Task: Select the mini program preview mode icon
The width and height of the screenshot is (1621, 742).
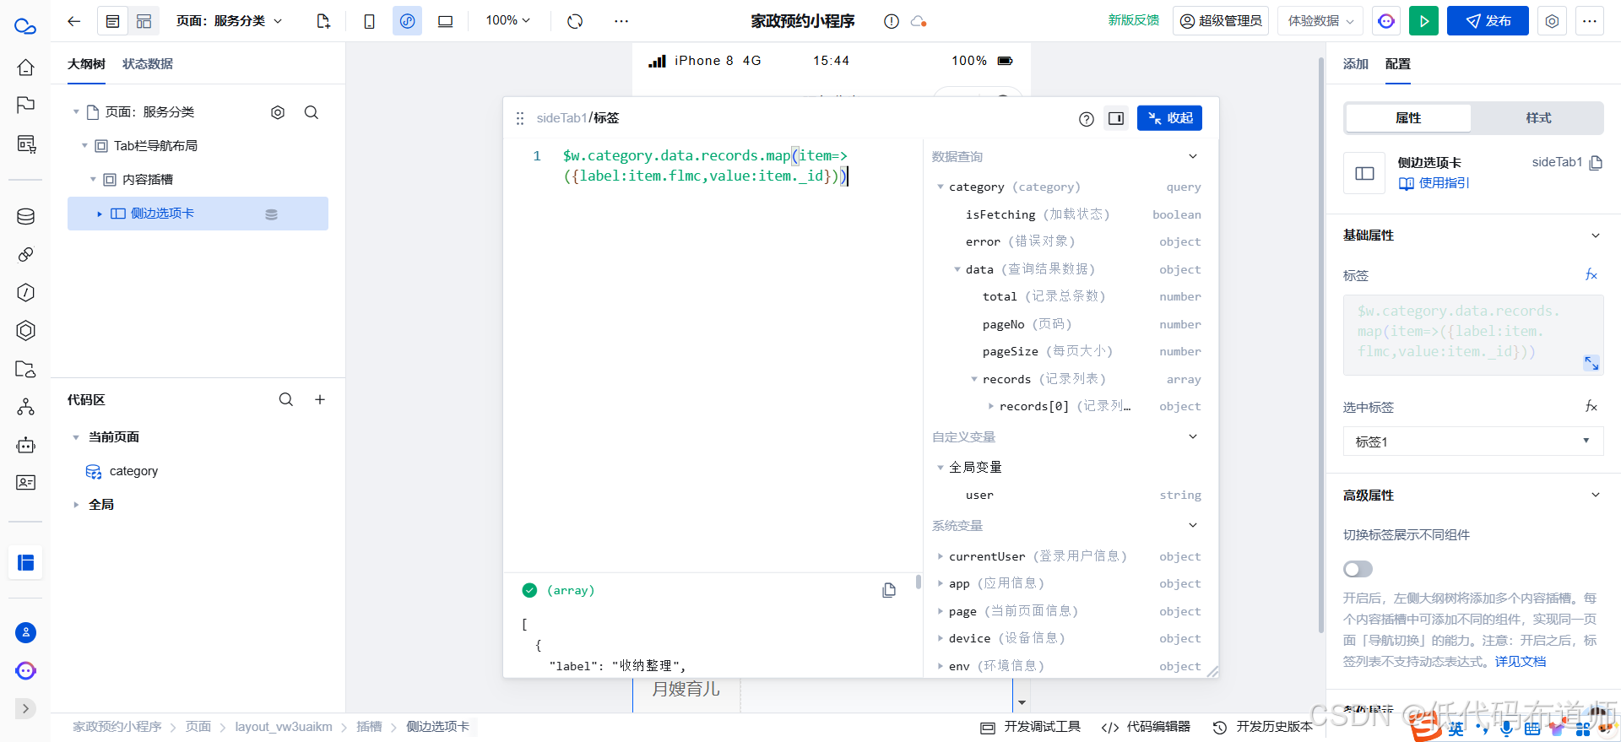Action: pos(407,21)
